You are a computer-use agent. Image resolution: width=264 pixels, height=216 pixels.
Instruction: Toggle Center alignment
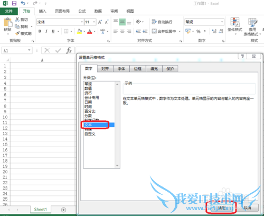(x=122, y=31)
